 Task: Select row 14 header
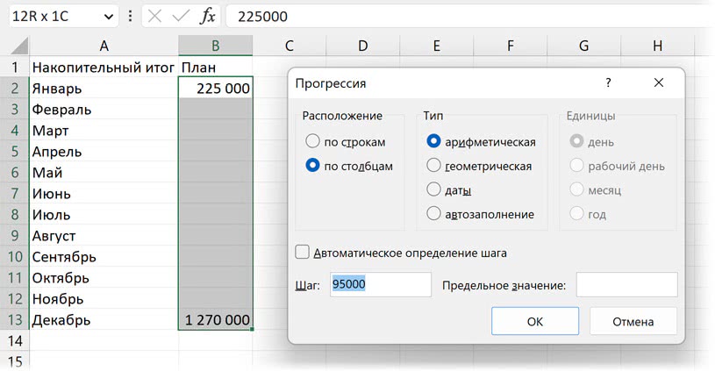14,340
